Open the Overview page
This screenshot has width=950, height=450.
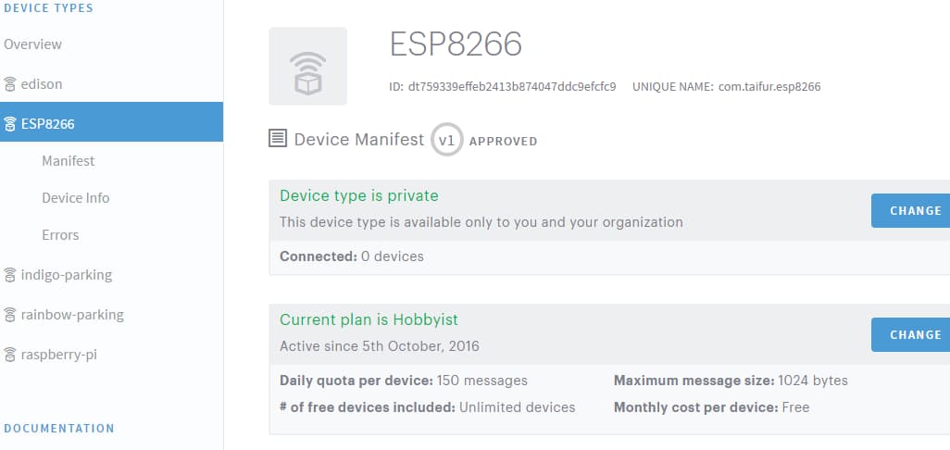coord(32,44)
